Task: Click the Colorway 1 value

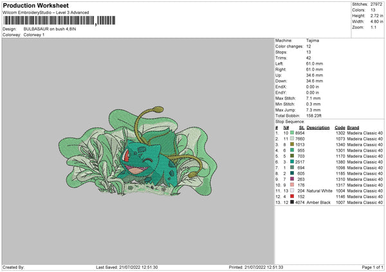Action: pos(35,35)
